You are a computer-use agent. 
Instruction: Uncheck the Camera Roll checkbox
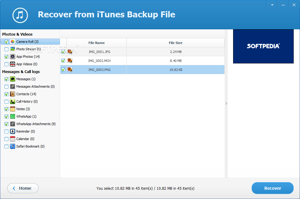click(6, 42)
